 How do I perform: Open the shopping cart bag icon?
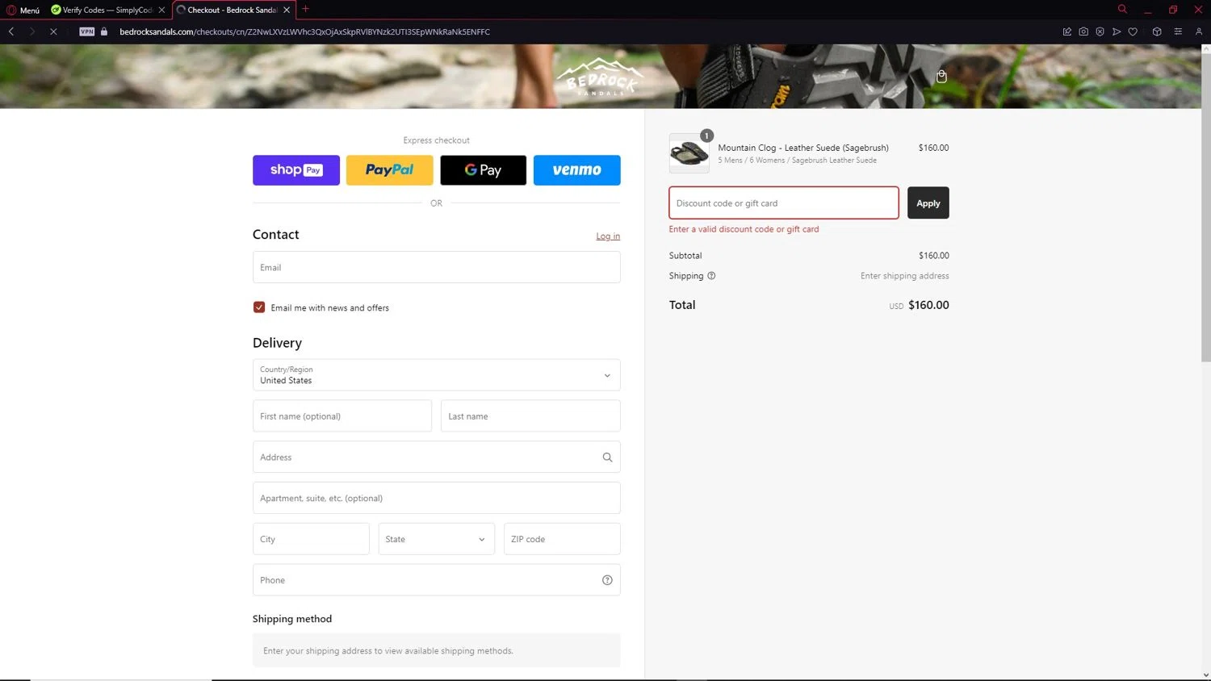point(941,77)
